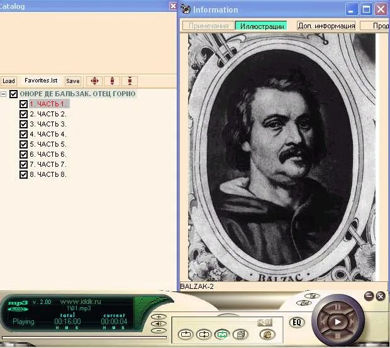Image resolution: width=390 pixels, height=348 pixels.
Task: Click the current time 00:00:04 readout
Action: pos(114,321)
